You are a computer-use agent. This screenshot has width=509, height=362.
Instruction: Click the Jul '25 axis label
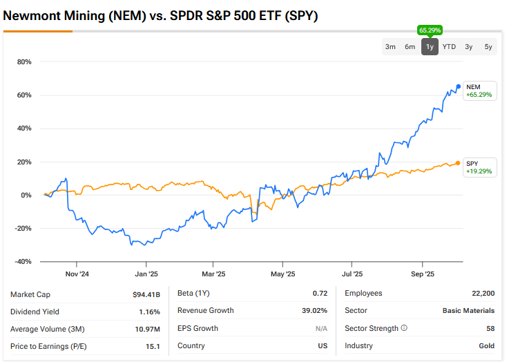(352, 274)
